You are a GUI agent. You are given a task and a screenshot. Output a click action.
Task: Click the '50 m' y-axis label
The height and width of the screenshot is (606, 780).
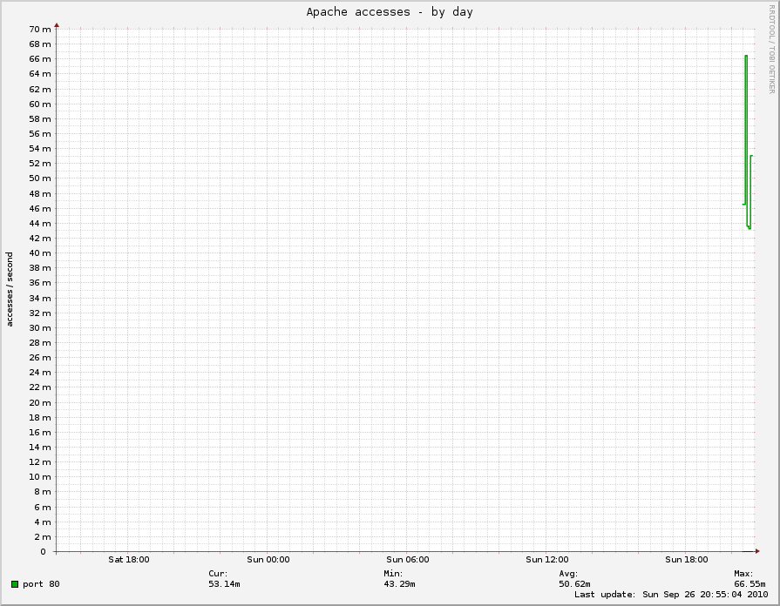click(40, 178)
